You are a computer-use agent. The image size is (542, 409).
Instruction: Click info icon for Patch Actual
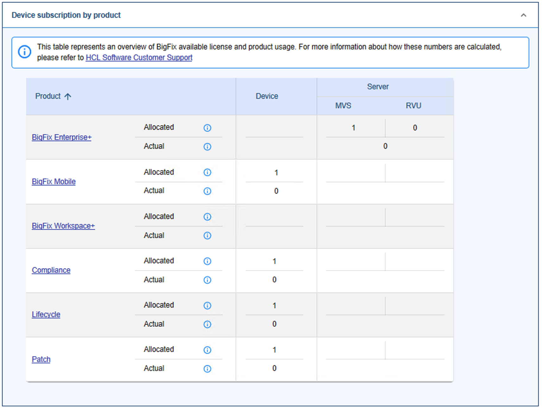click(207, 369)
